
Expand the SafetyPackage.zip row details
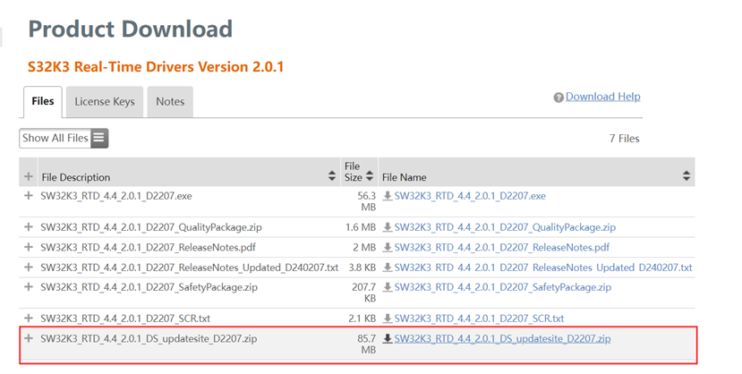29,287
